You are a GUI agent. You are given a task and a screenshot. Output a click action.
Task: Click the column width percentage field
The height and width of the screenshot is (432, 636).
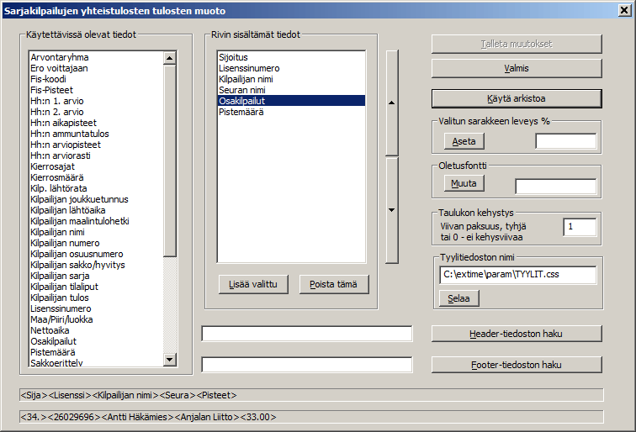pos(565,141)
